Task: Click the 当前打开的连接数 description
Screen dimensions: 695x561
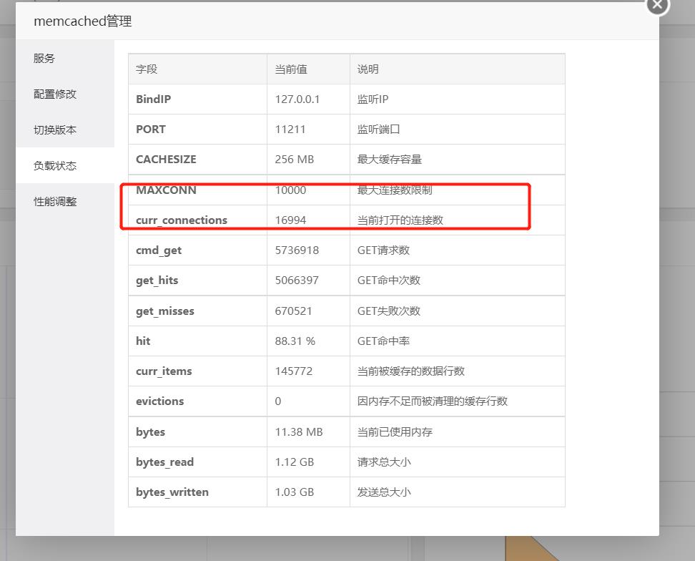Action: tap(400, 220)
